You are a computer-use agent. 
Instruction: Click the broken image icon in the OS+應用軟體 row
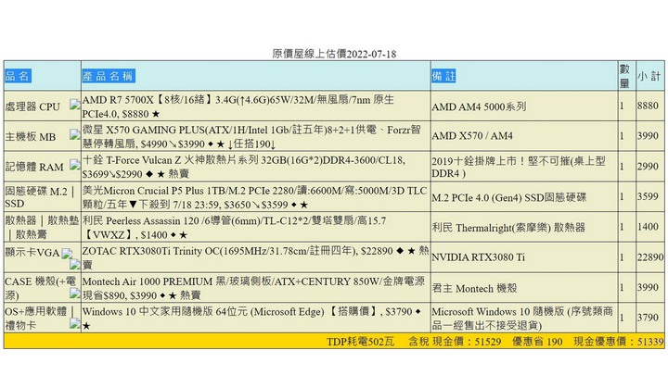pos(75,324)
